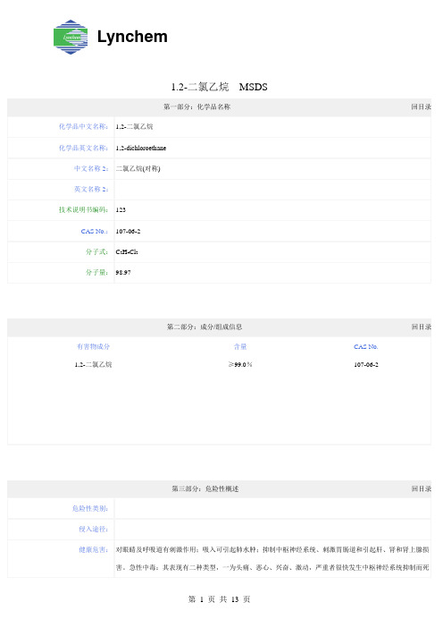The width and height of the screenshot is (443, 628).
Task: Click the 分子式 green label
Action: pos(96,251)
